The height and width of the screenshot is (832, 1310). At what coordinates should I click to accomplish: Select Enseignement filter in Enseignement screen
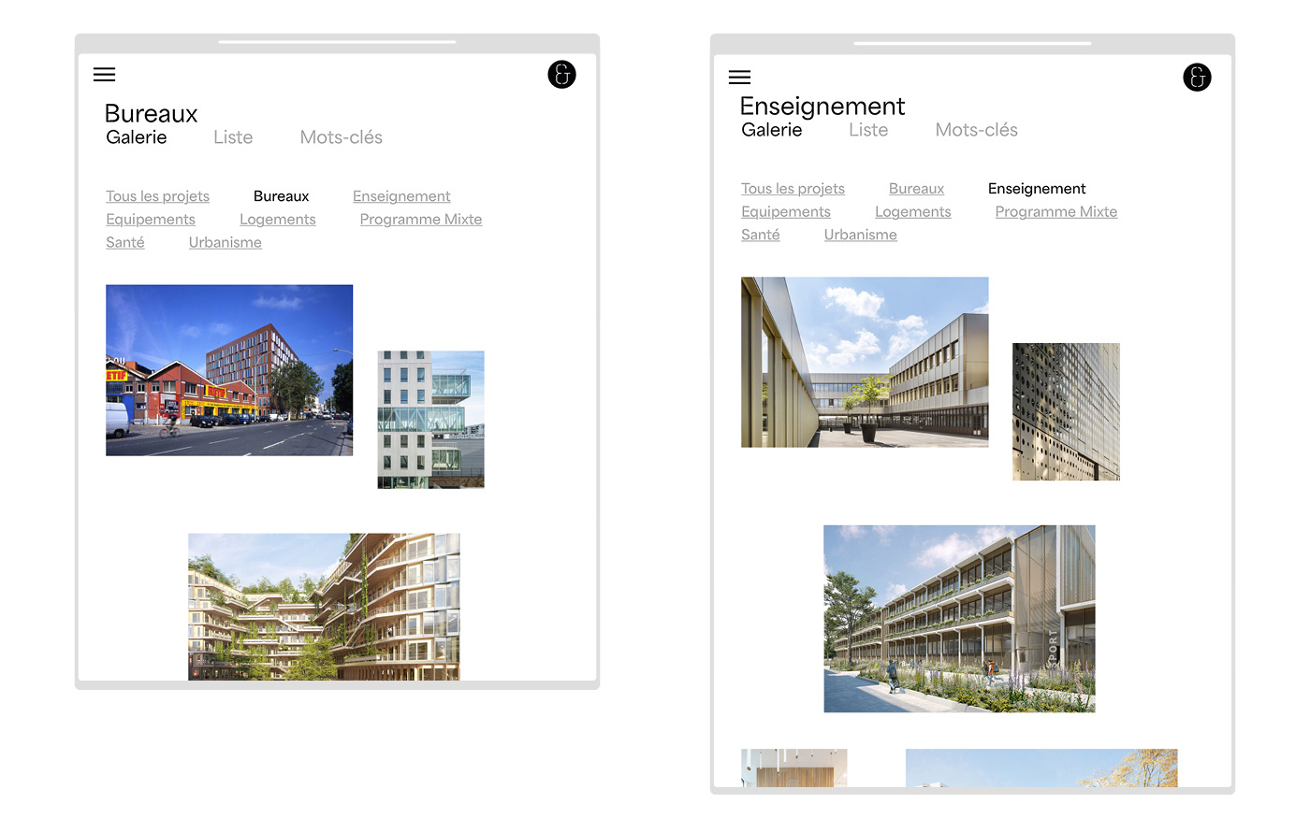click(x=1037, y=189)
